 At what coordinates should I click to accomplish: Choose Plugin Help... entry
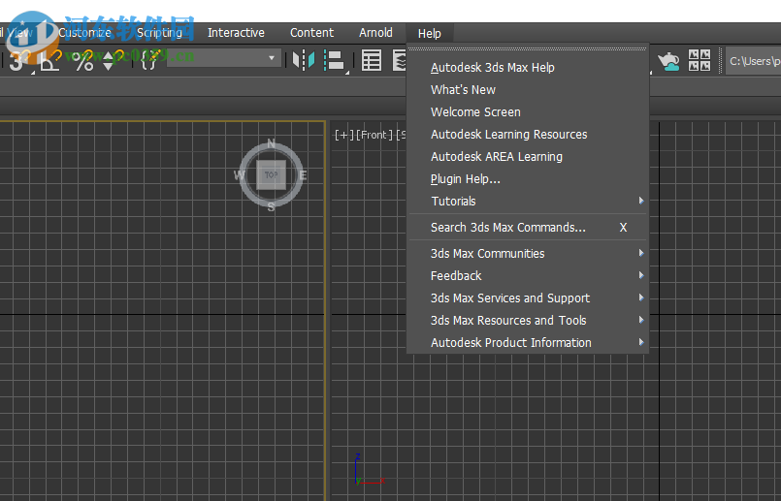528,179
